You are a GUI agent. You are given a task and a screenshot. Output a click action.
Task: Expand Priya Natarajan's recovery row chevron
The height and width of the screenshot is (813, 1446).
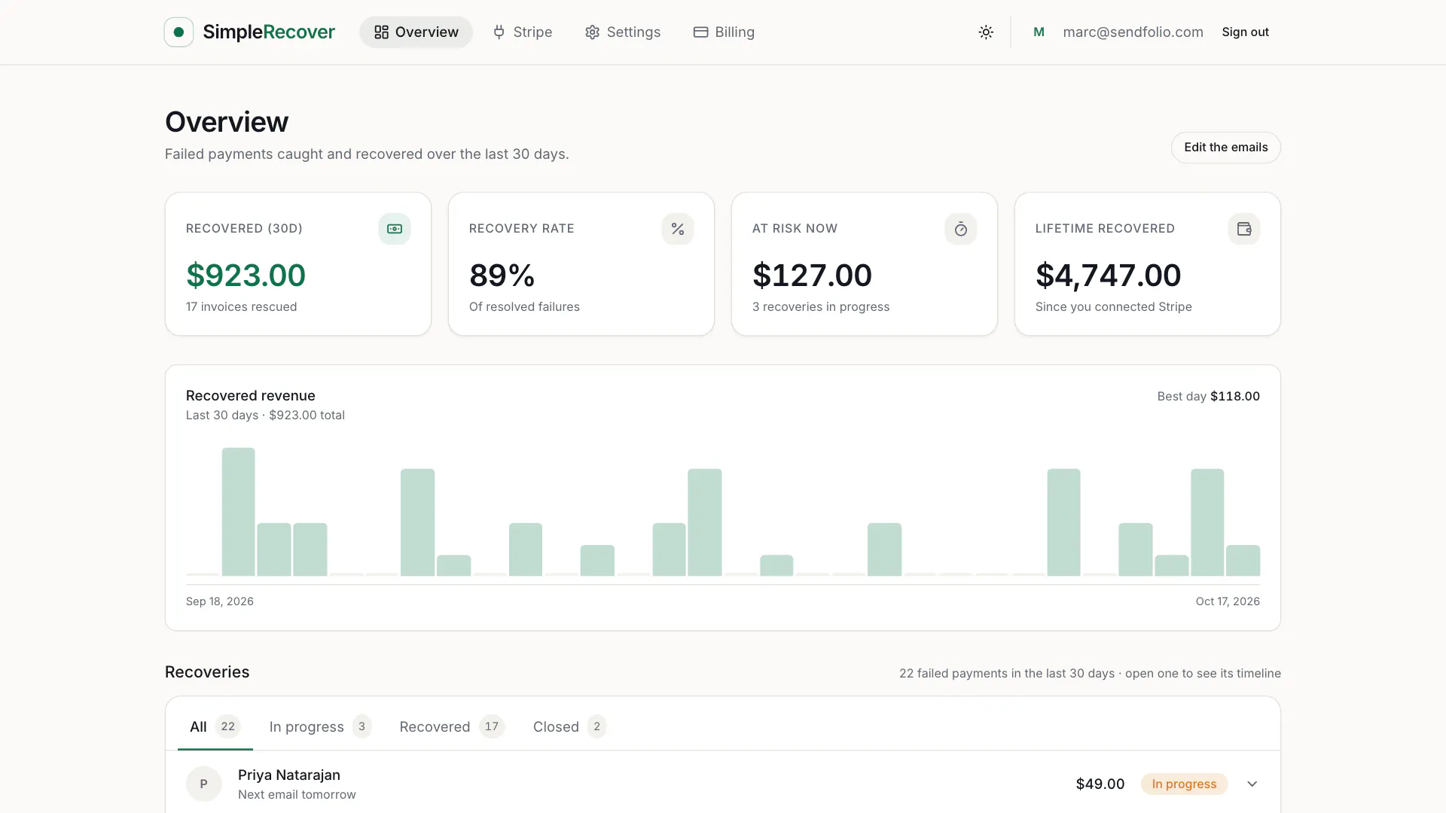tap(1252, 784)
